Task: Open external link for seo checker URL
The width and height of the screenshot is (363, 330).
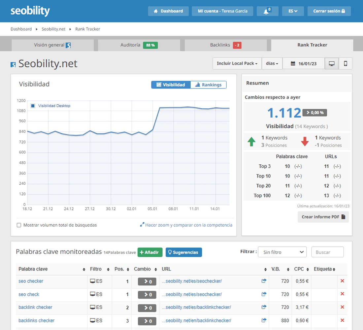Action: click(x=264, y=281)
